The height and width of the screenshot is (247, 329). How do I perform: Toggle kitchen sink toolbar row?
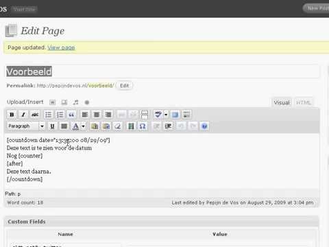[x=186, y=115]
